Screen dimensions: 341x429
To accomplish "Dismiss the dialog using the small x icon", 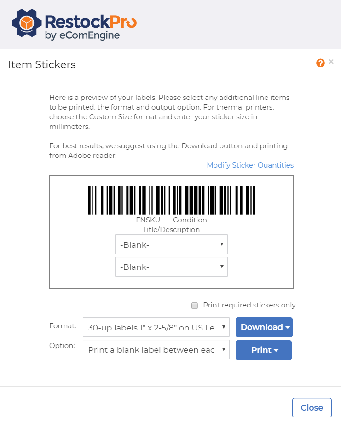I will 331,61.
